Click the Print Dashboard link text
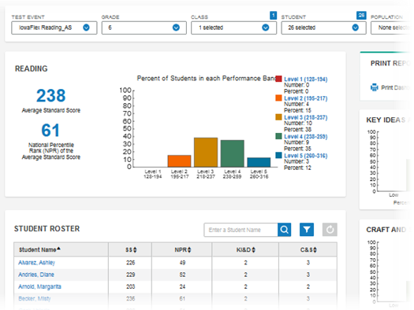Image resolution: width=414 pixels, height=310 pixels. 395,87
